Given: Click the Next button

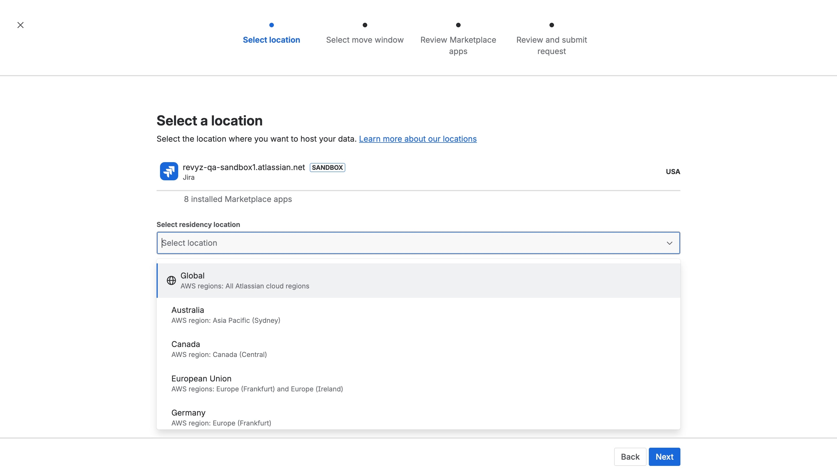Looking at the screenshot, I should point(664,457).
